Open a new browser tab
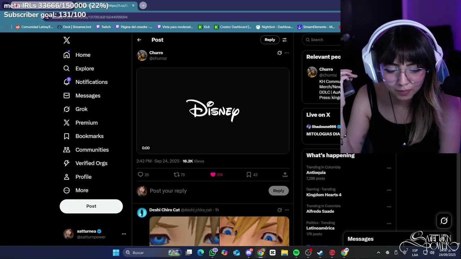461x259 pixels. [x=143, y=5]
